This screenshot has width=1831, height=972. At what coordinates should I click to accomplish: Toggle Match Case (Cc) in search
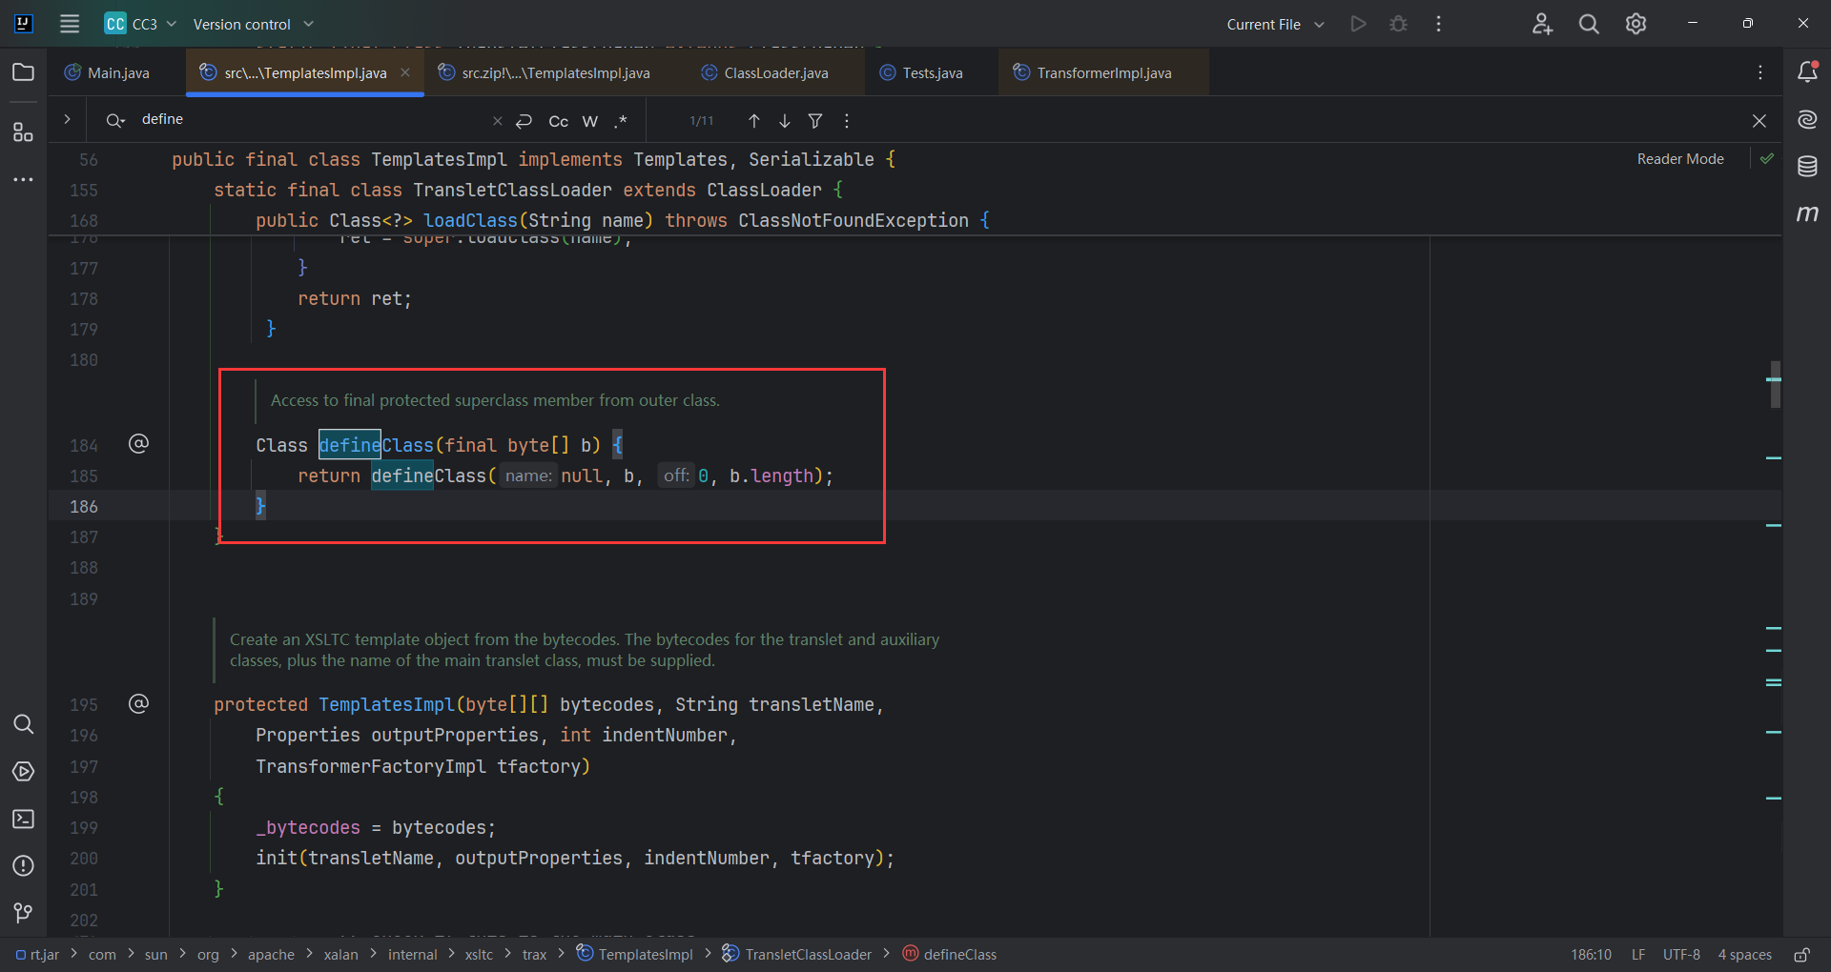tap(559, 121)
